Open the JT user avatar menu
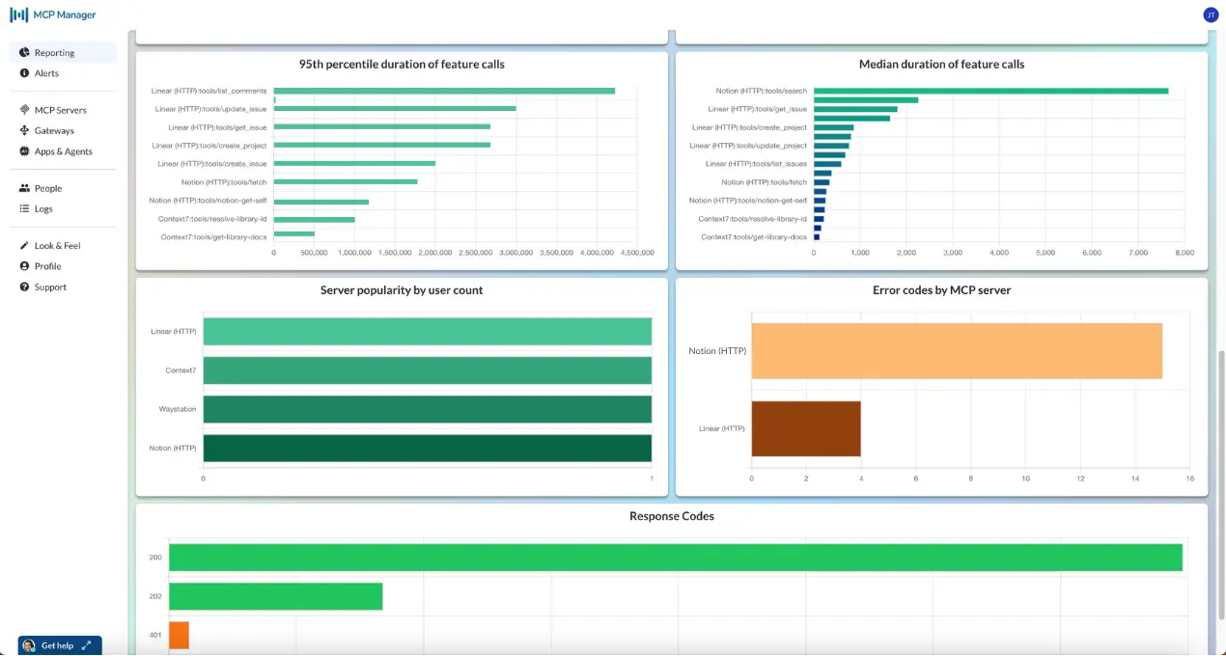The height and width of the screenshot is (656, 1226). tap(1211, 14)
